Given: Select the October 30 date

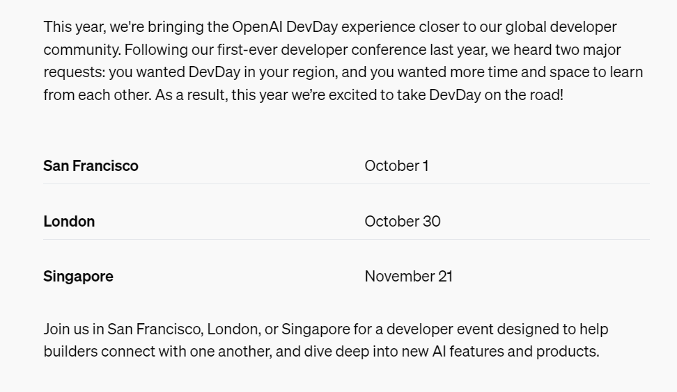Looking at the screenshot, I should pyautogui.click(x=403, y=222).
